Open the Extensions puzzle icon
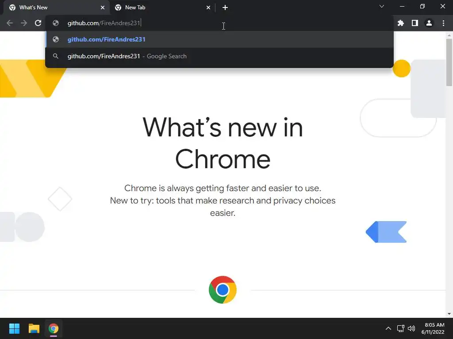453x339 pixels. point(400,23)
